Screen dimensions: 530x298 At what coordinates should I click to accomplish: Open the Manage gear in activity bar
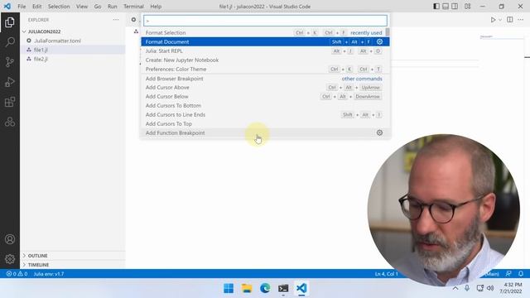point(10,259)
